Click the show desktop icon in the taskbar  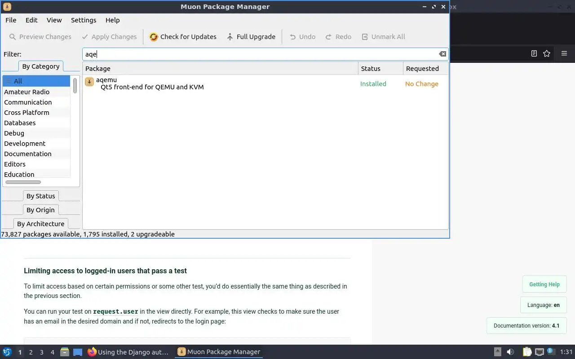tap(78, 352)
